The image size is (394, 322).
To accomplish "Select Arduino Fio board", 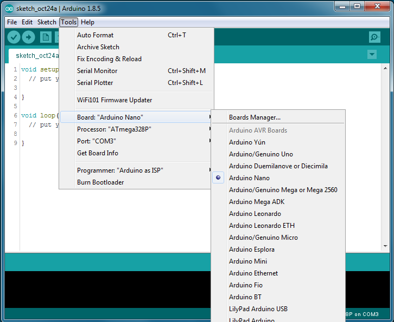I will (x=278, y=285).
